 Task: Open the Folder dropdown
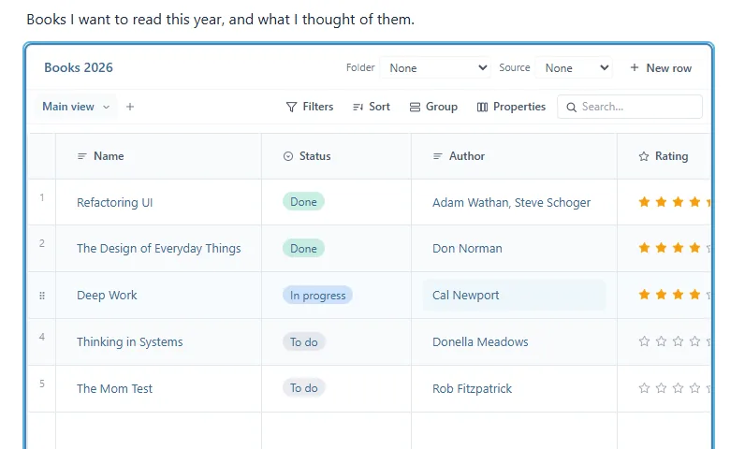(x=435, y=68)
